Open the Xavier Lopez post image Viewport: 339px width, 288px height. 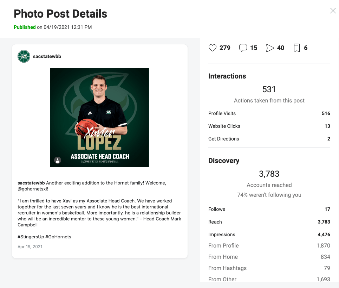99,118
